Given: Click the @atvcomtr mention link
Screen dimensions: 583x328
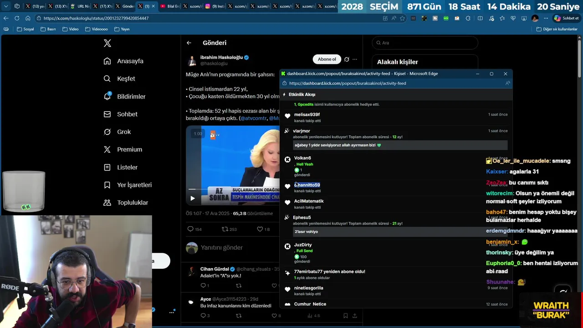Looking at the screenshot, I should pyautogui.click(x=254, y=118).
